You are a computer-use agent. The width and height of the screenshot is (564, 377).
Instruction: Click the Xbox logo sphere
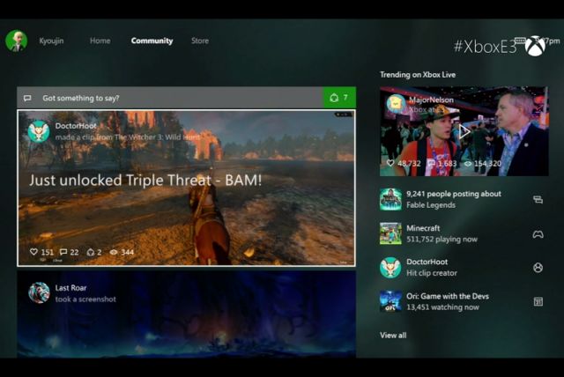535,46
